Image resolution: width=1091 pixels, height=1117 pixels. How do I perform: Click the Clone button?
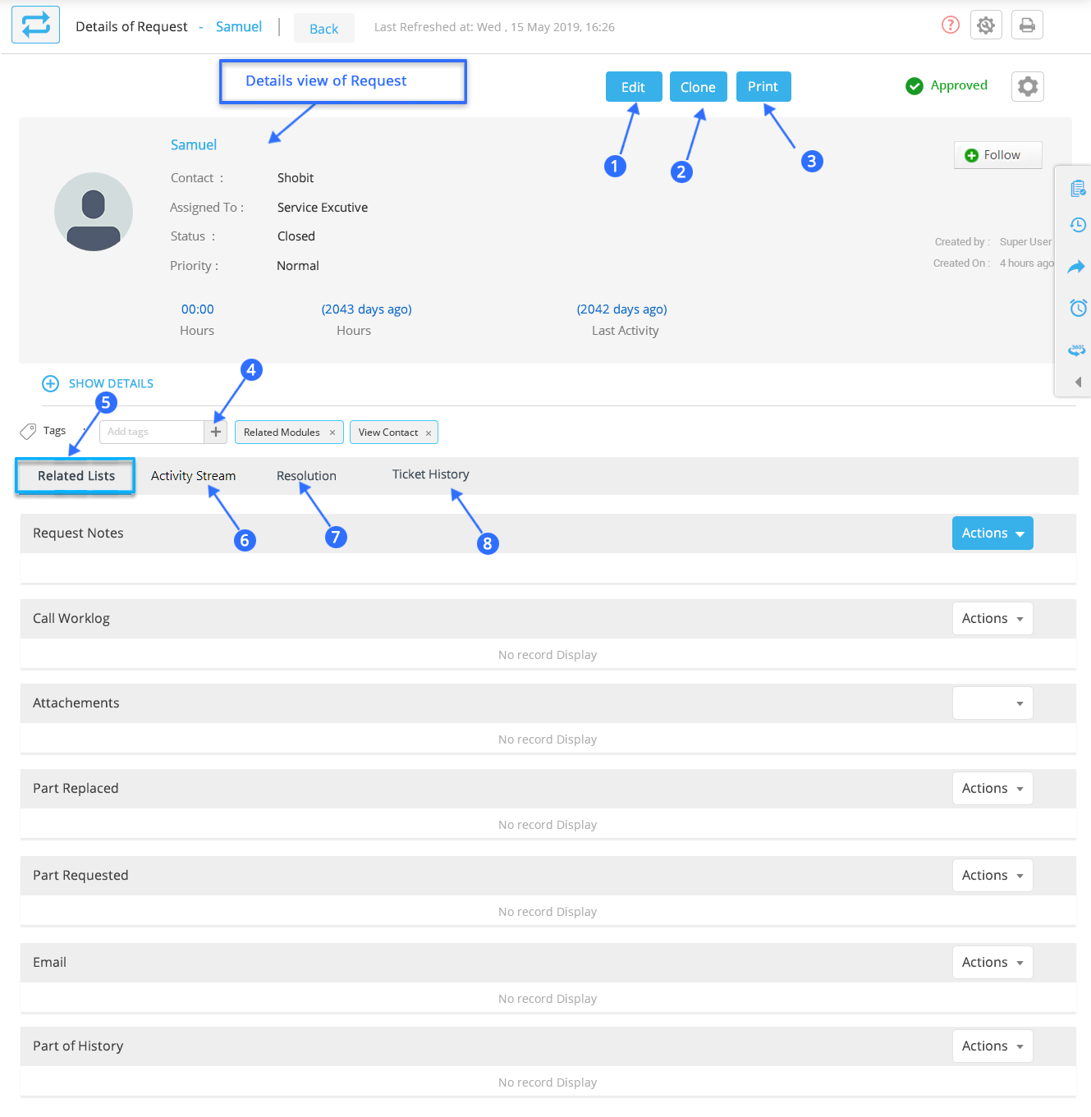[698, 86]
